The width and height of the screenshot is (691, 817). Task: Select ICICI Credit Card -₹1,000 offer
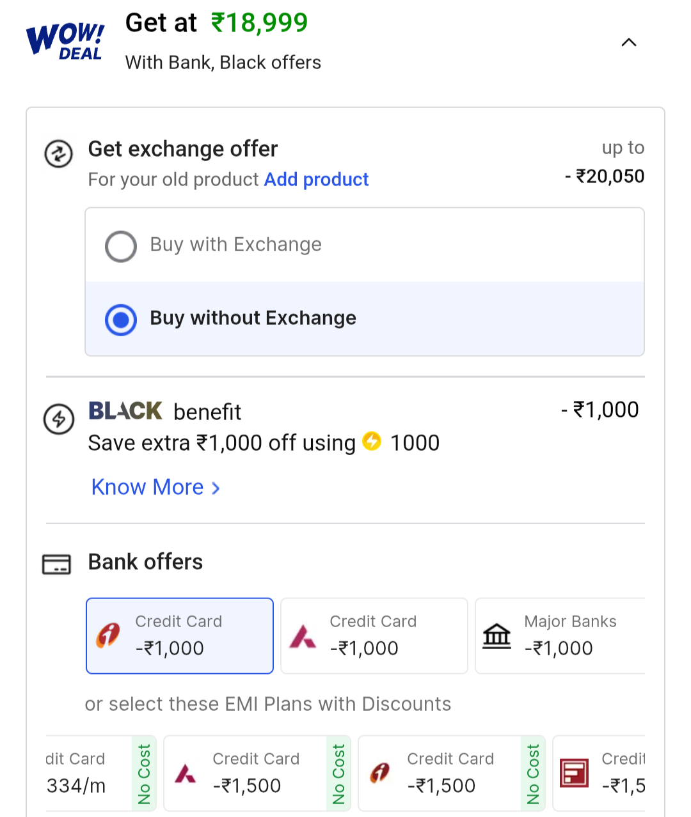click(x=180, y=636)
